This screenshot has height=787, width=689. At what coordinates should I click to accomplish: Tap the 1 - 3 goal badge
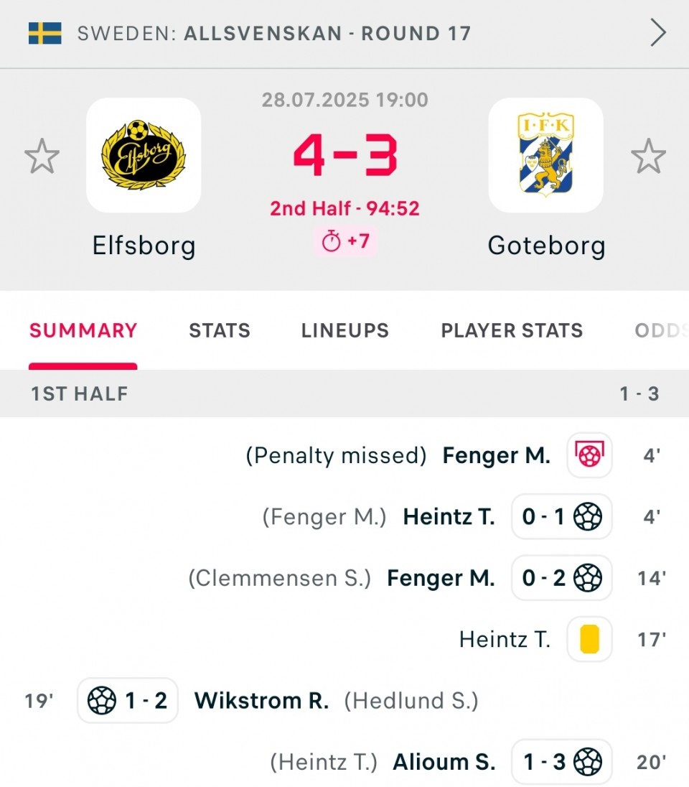click(561, 761)
